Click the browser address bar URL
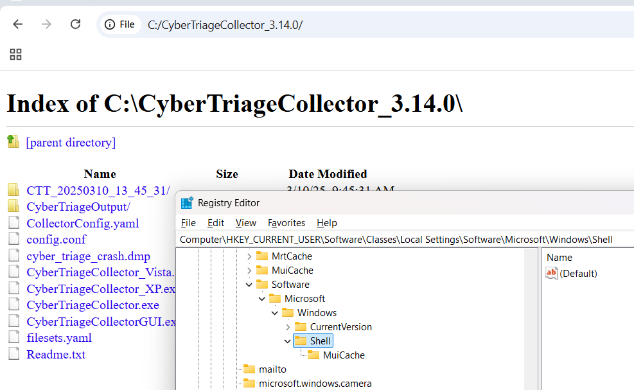 click(x=225, y=25)
